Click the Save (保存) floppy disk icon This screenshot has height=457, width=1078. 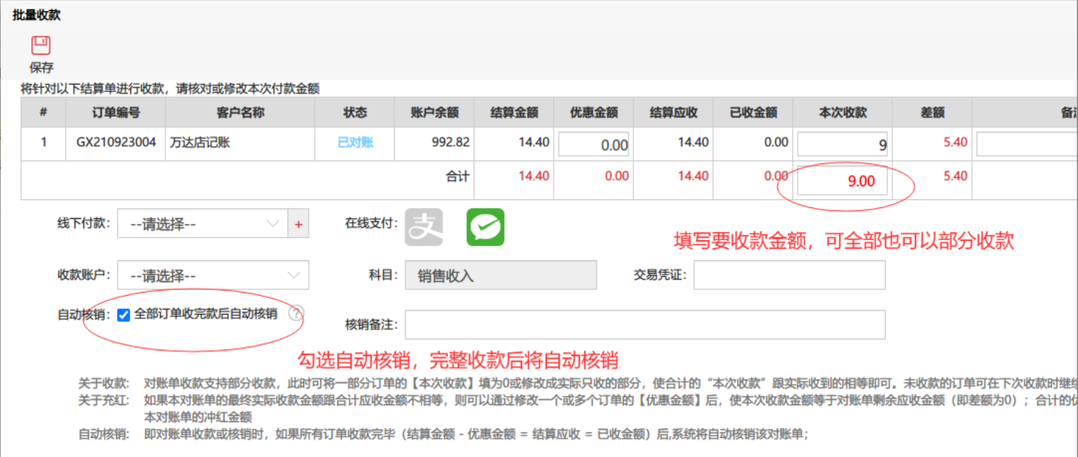41,45
